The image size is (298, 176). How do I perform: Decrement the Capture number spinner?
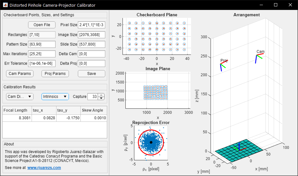(101, 98)
